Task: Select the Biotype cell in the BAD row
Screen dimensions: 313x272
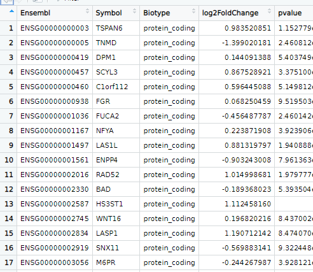Action: pos(169,189)
